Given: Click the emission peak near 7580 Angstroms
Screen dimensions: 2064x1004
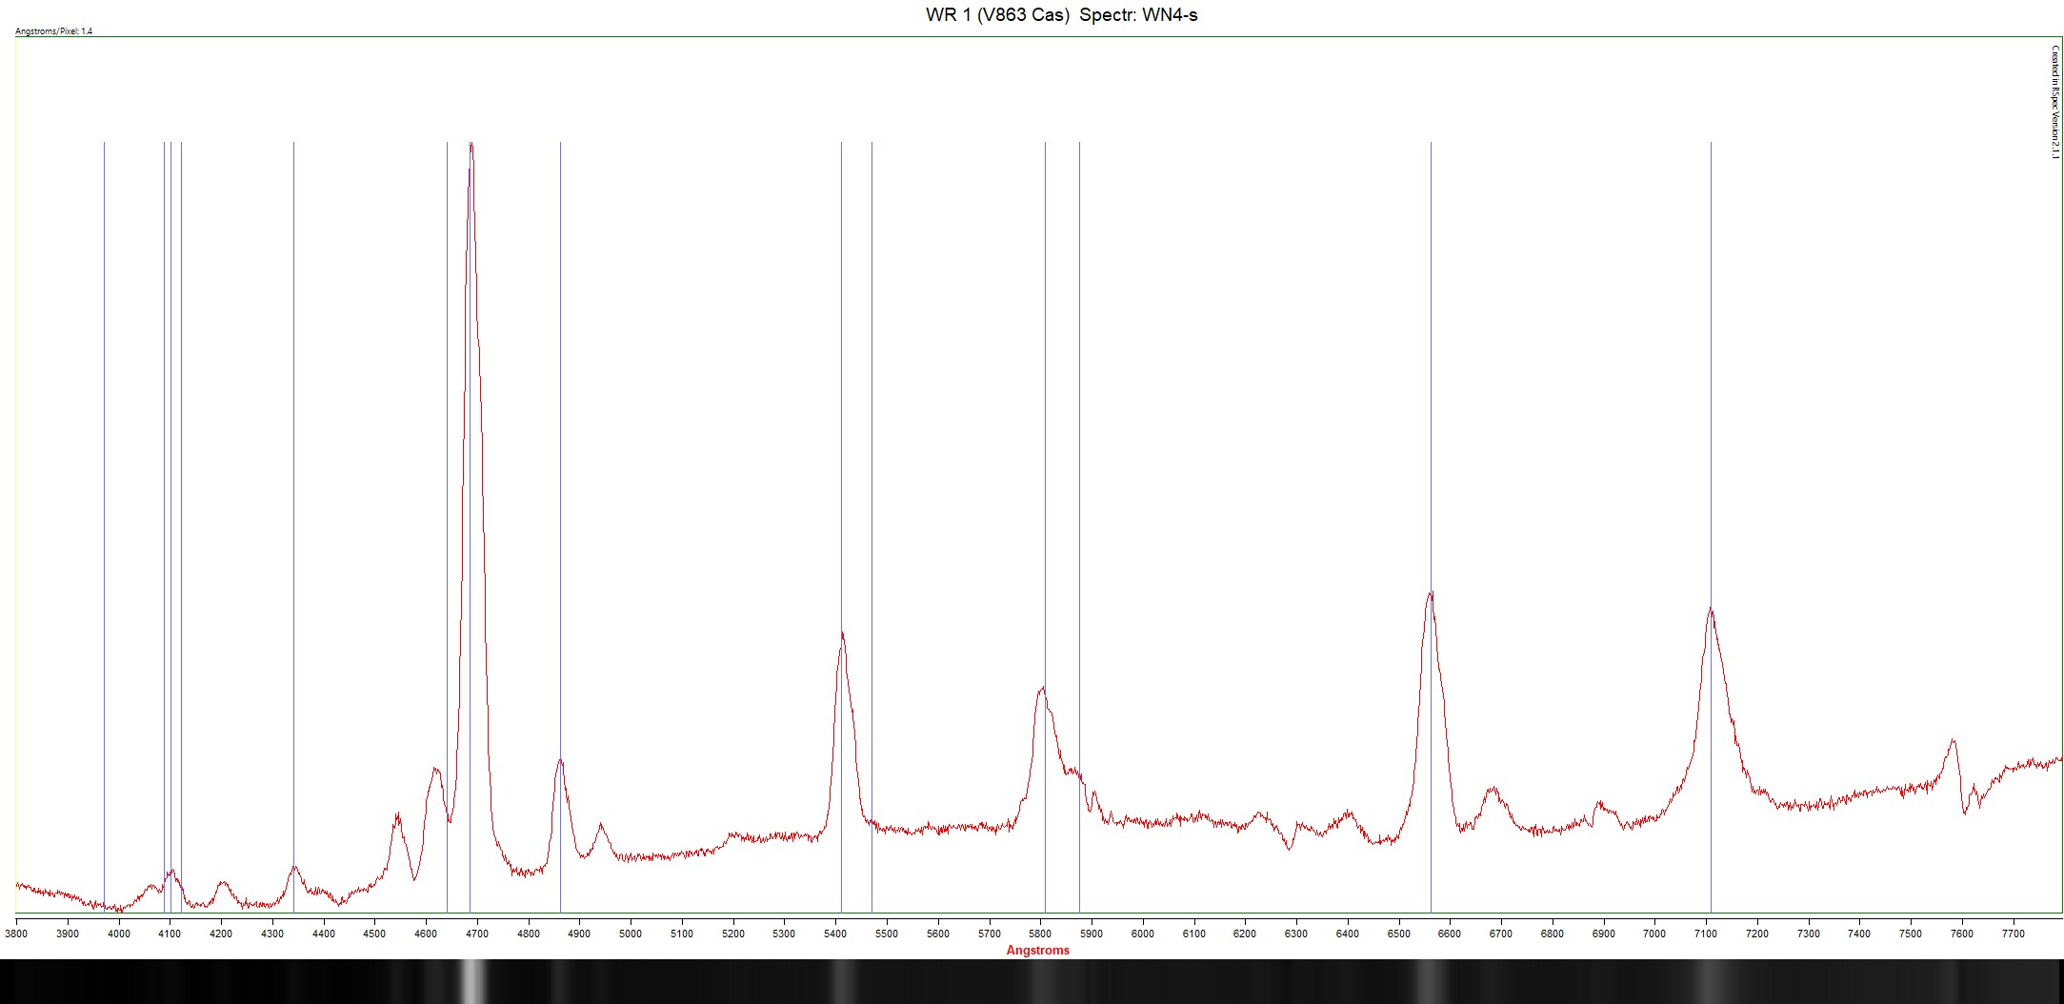Looking at the screenshot, I should tap(1953, 741).
